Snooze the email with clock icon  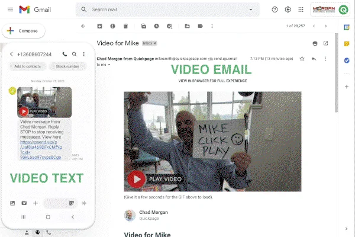tap(156, 26)
